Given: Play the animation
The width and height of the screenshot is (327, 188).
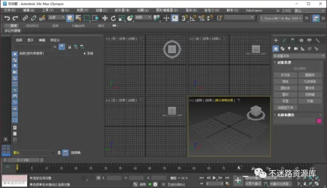Looking at the screenshot, I should pos(214,178).
